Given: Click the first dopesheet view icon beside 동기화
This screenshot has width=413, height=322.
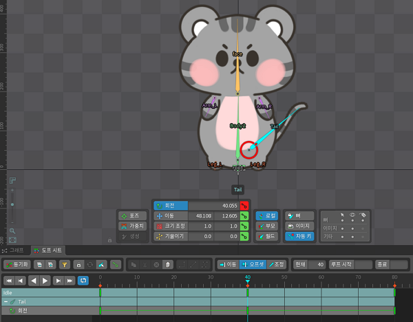Looking at the screenshot, I should [x=39, y=265].
